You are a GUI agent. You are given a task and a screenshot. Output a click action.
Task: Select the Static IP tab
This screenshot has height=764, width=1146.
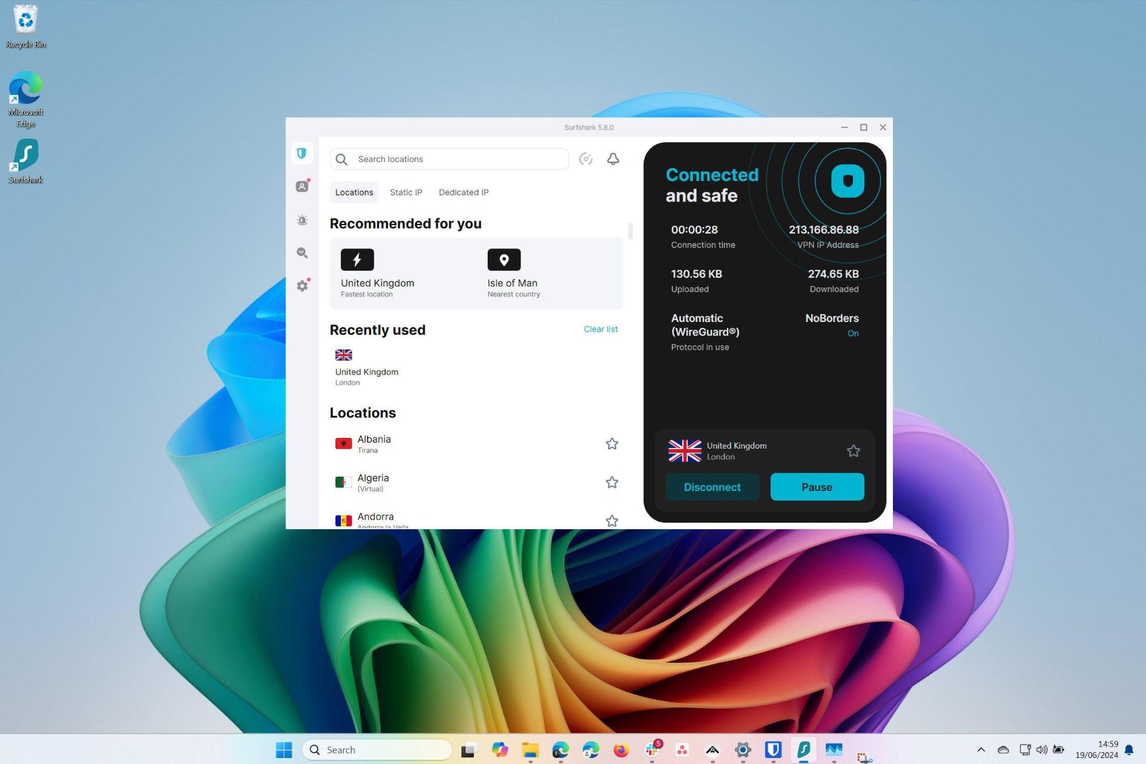(405, 192)
